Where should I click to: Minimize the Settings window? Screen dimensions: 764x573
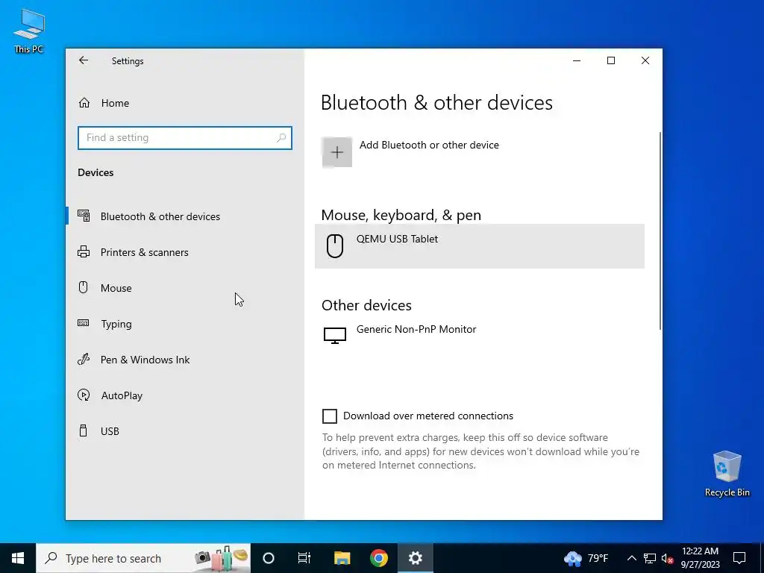[577, 61]
